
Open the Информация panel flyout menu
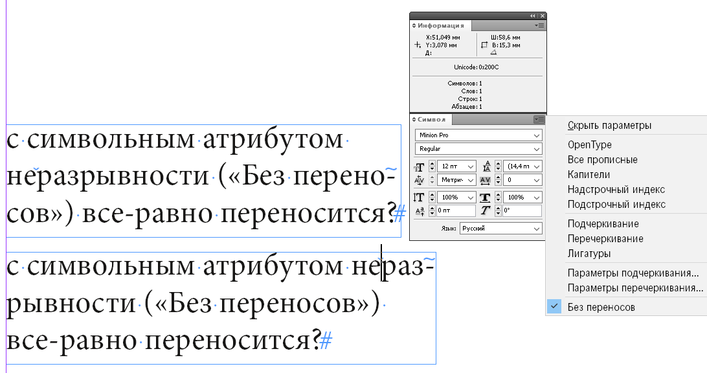pos(539,26)
